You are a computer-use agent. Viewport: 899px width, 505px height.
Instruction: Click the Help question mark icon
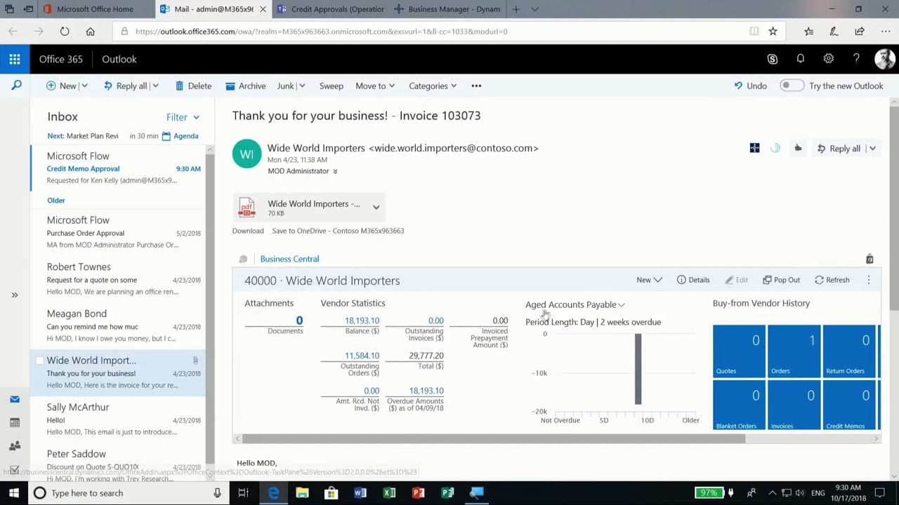856,60
